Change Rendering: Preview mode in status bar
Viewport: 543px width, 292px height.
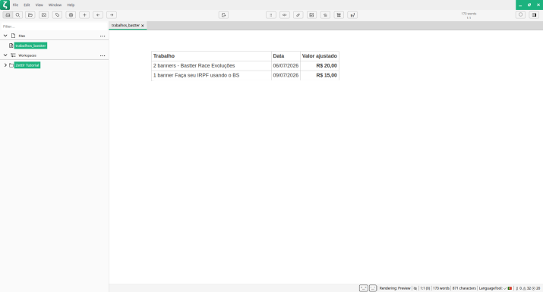(395, 288)
